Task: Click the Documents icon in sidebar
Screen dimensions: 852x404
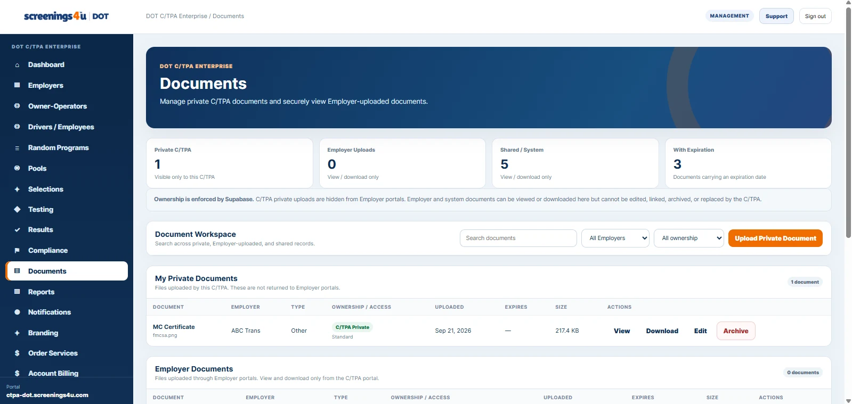Action: pos(17,271)
